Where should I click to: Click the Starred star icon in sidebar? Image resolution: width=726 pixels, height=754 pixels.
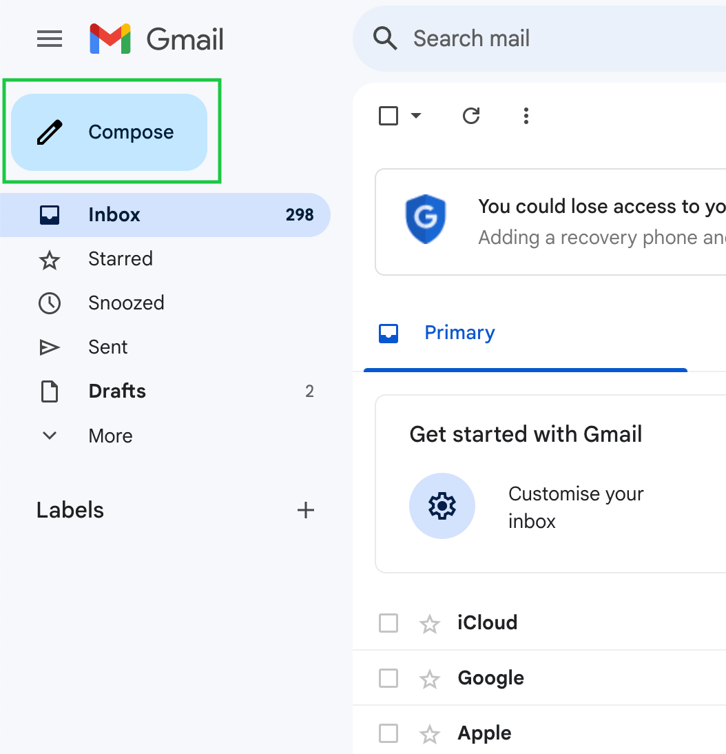(50, 260)
